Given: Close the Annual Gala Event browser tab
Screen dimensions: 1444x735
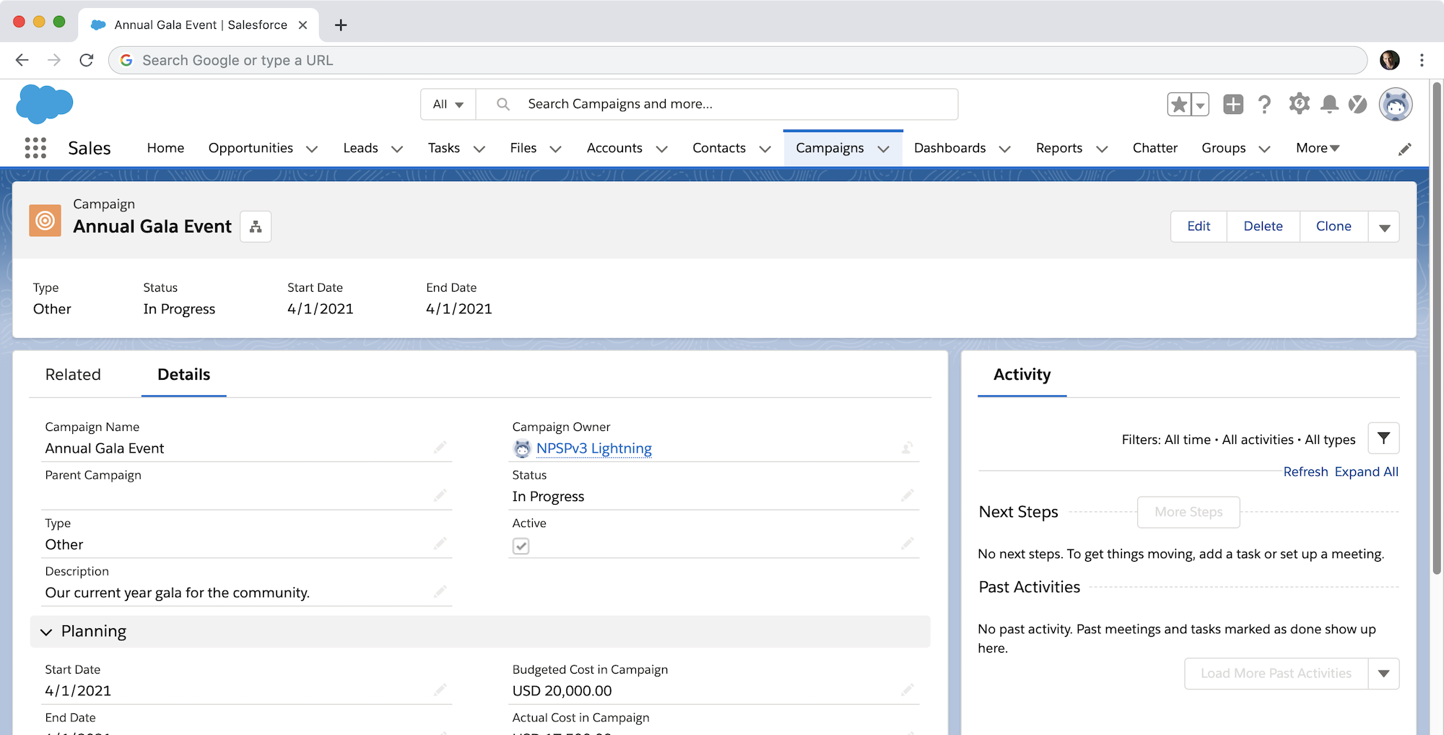Looking at the screenshot, I should pos(303,25).
